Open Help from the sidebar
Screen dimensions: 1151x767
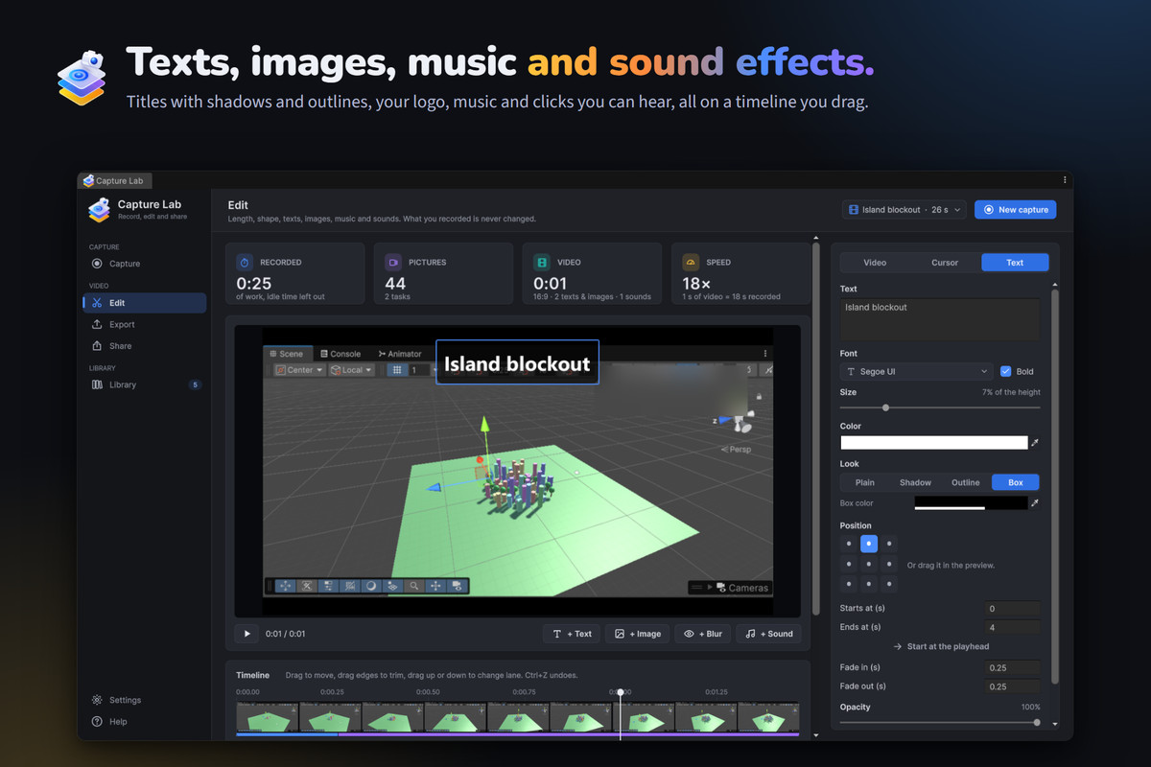click(x=144, y=721)
